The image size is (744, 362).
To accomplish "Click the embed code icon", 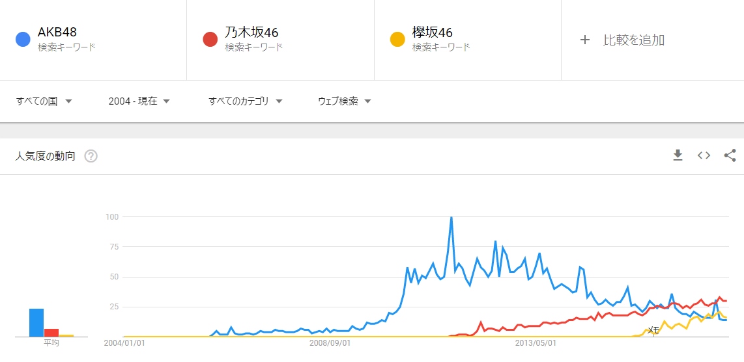I will [704, 155].
